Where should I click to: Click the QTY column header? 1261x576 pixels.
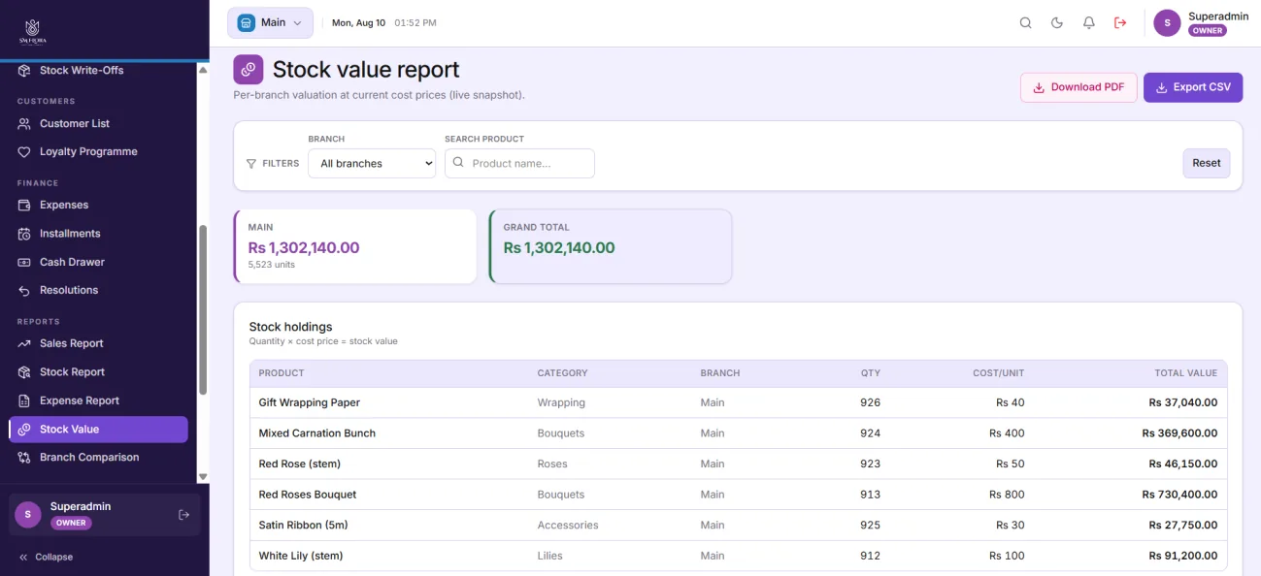pos(871,373)
